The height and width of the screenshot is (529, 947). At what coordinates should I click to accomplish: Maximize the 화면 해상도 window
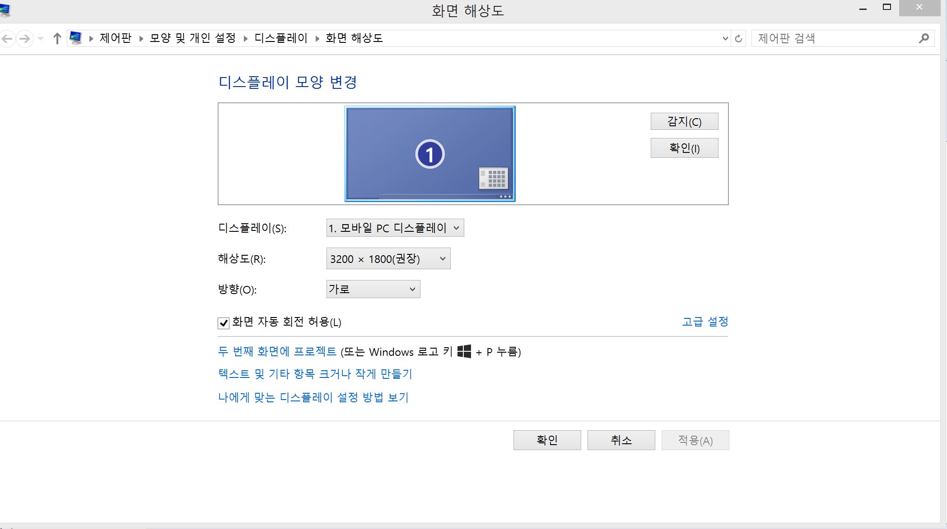tap(887, 8)
